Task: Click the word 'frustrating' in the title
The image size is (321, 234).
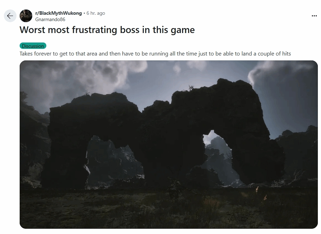Action: pos(95,30)
